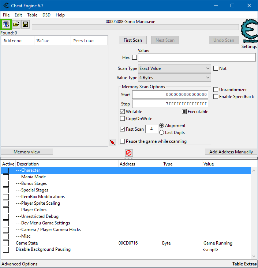Viewport: 258px width, 268px height.
Task: Click the open file folder icon
Action: [x=16, y=25]
